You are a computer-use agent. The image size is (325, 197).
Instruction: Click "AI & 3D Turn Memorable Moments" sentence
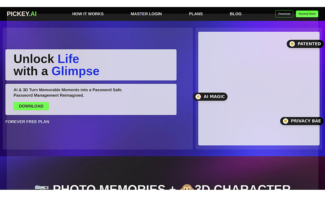[x=68, y=90]
